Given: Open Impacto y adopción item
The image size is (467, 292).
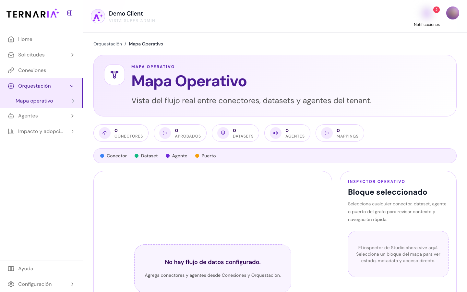Looking at the screenshot, I should tap(41, 131).
